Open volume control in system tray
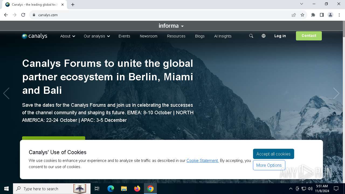 [310, 189]
